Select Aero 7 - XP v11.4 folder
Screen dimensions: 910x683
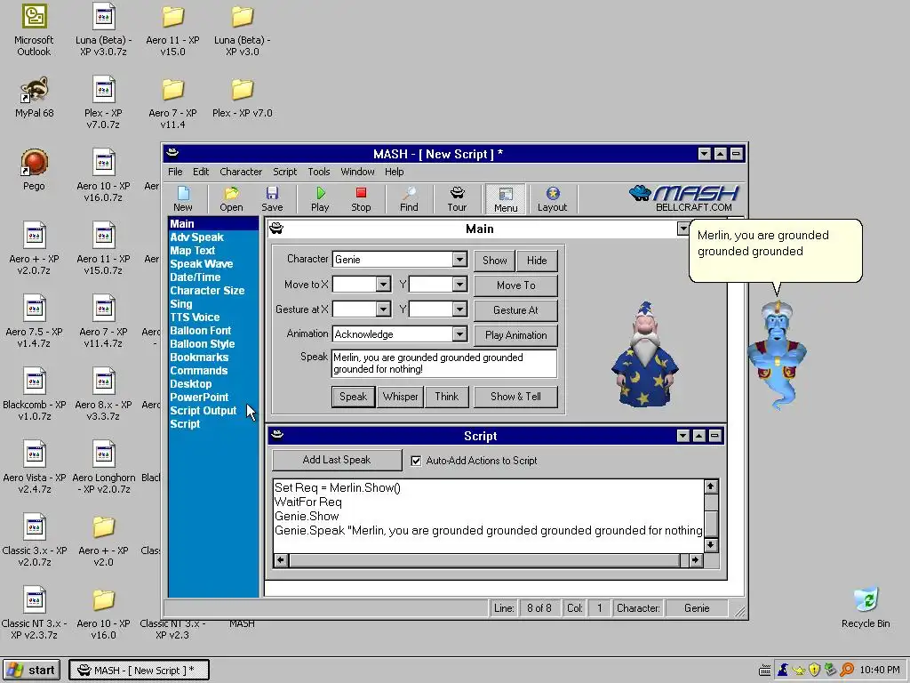[173, 103]
